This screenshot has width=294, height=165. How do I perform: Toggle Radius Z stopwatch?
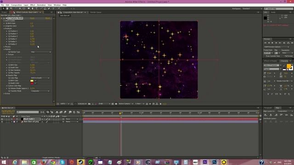point(9,44)
